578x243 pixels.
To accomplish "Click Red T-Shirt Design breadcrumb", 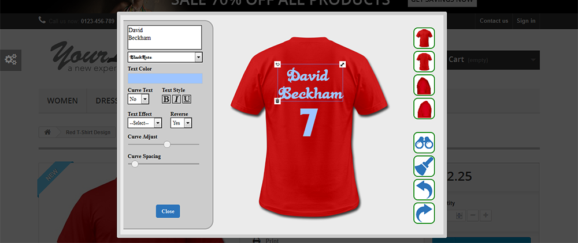I will [88, 132].
